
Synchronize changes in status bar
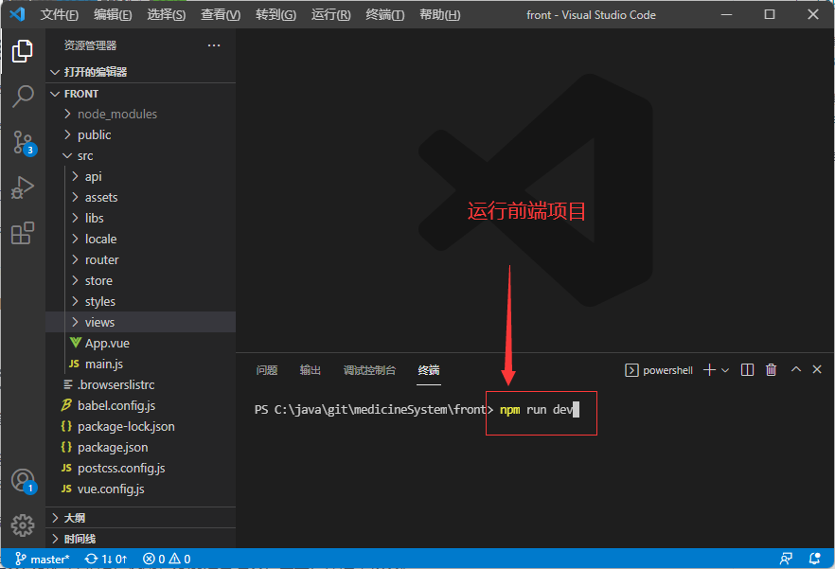(106, 559)
